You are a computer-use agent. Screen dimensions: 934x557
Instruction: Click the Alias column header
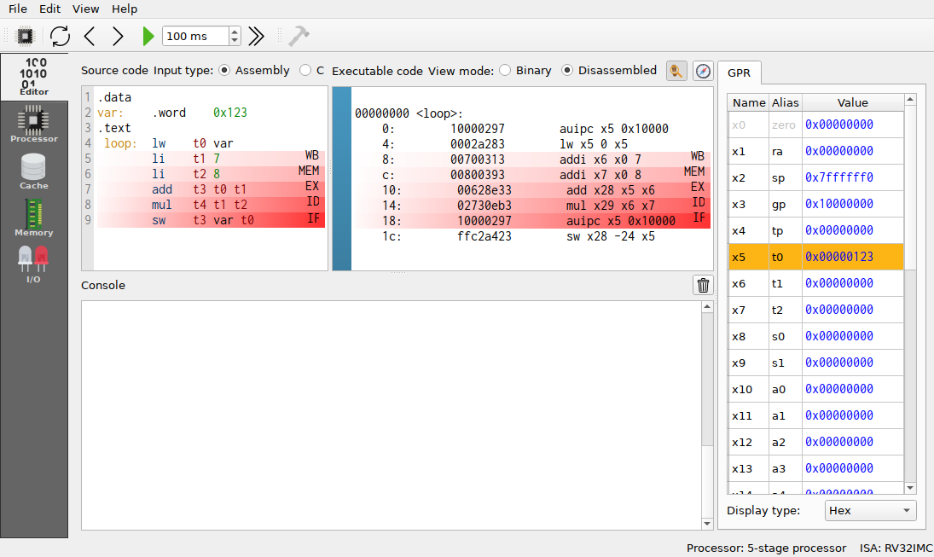click(785, 102)
